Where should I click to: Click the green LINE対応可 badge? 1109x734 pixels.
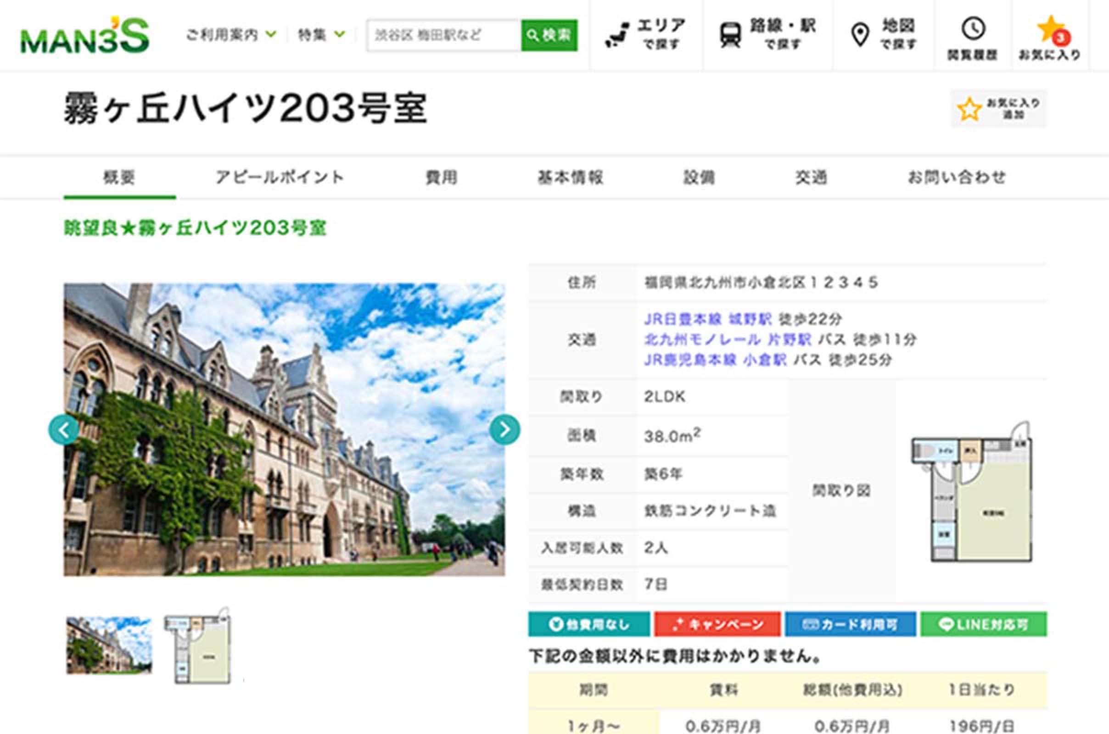click(984, 624)
